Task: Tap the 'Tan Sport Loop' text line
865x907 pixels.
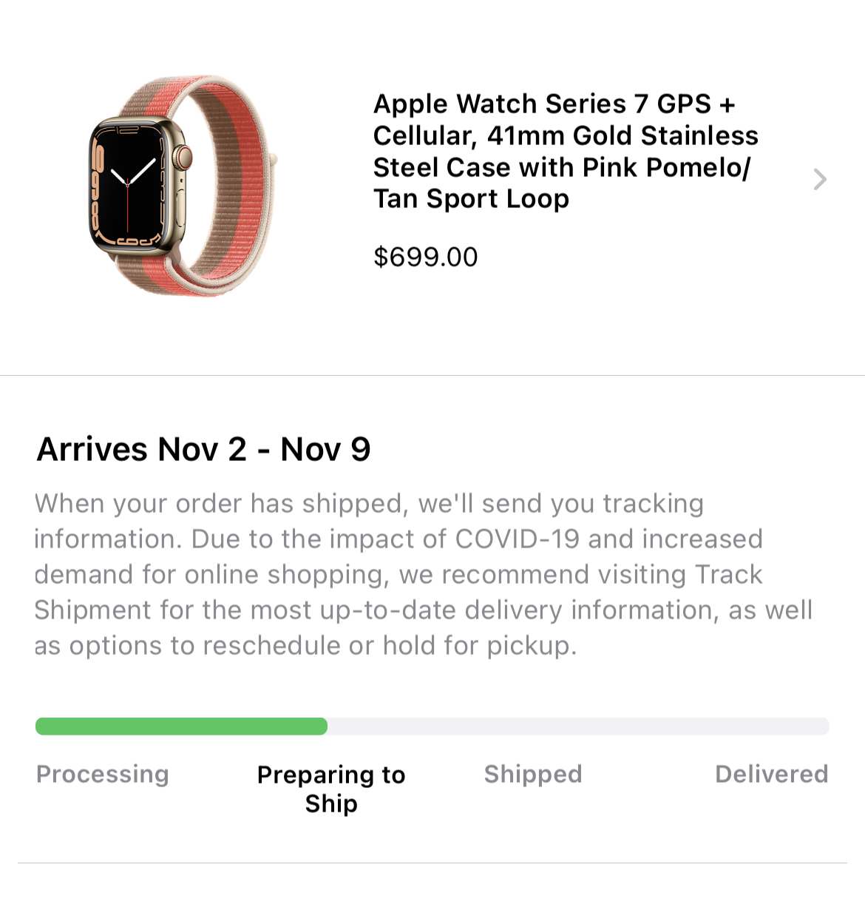Action: (471, 198)
